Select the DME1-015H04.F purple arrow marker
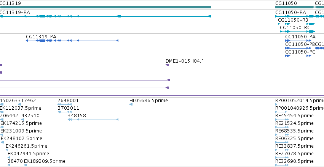This screenshot has height=167, width=324. click(167, 65)
